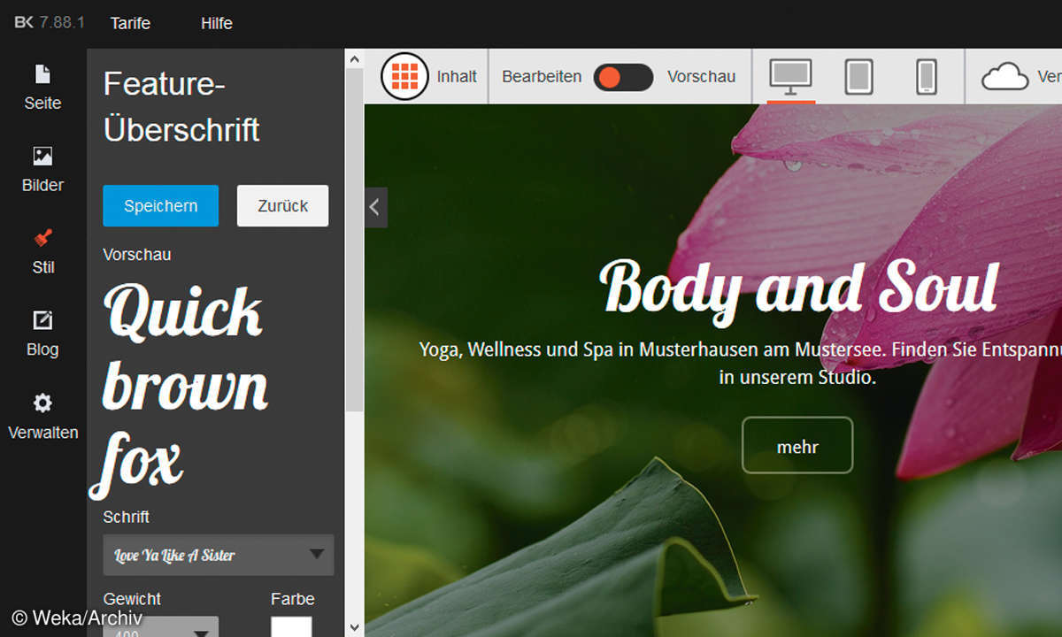Click the panel scrollbar thumb

(354, 239)
